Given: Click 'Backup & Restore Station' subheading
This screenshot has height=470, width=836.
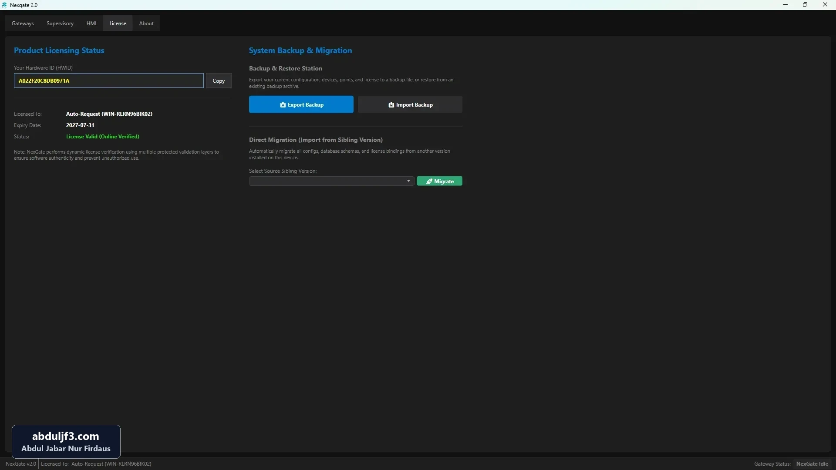Looking at the screenshot, I should click(286, 68).
